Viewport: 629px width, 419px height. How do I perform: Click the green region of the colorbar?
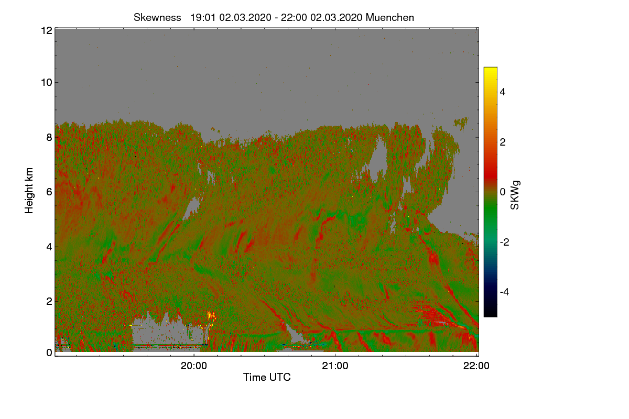pyautogui.click(x=490, y=216)
